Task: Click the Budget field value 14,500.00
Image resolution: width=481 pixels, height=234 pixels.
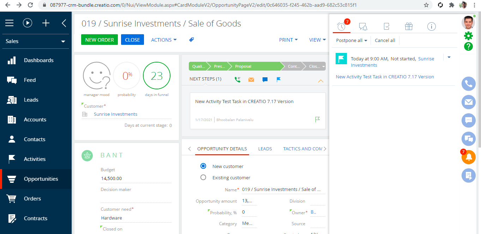Action: [136, 179]
